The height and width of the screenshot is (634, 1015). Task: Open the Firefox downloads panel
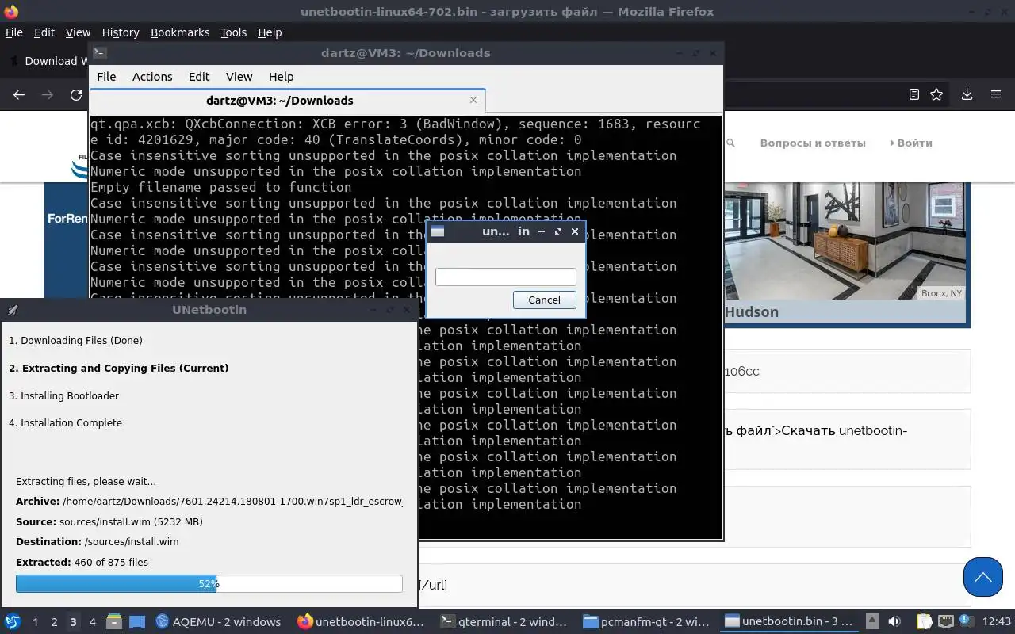967,94
